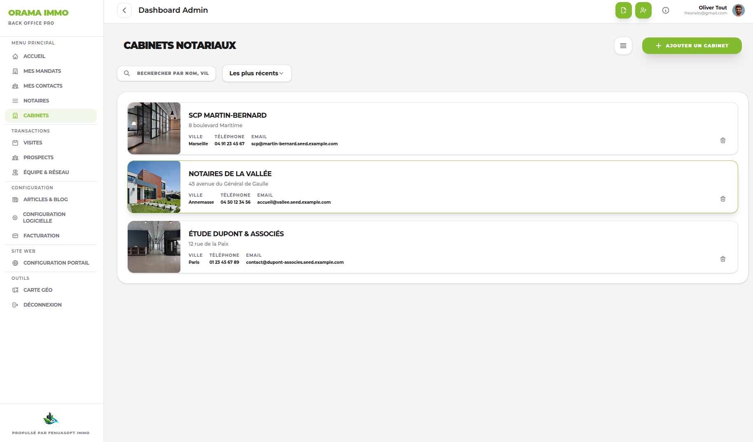753x442 pixels.
Task: Open Oliver Tout profile avatar
Action: [739, 10]
